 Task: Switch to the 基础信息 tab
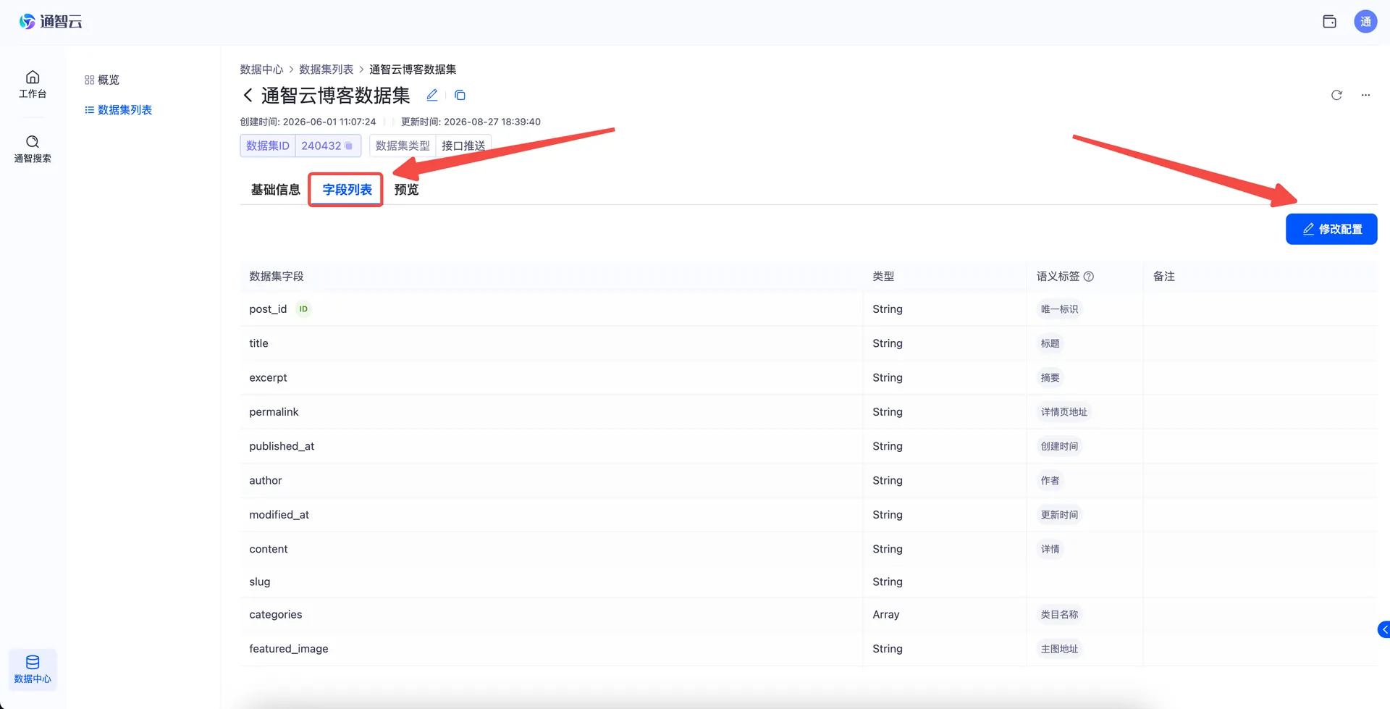[x=275, y=190]
